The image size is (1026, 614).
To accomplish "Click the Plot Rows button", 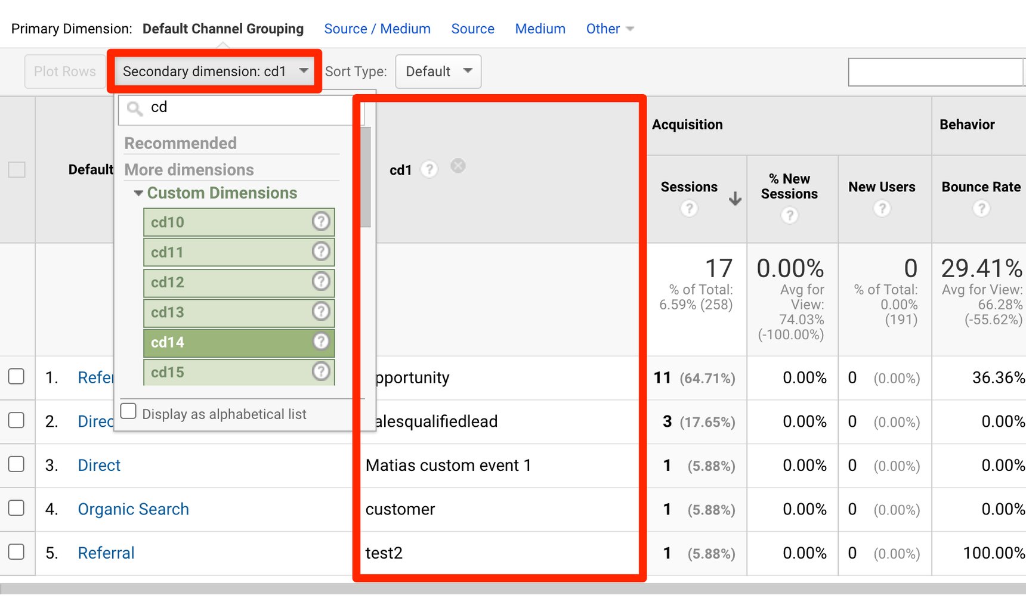I will click(x=64, y=71).
